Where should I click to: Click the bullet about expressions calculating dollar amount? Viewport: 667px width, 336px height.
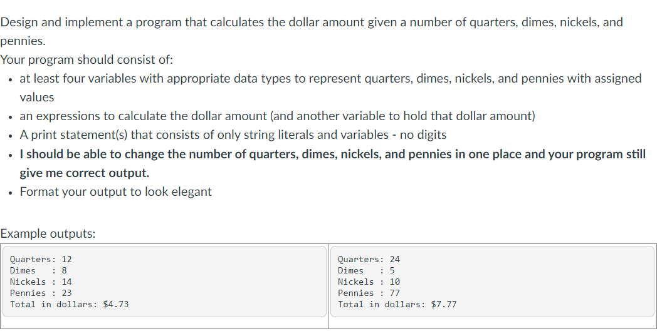coord(277,116)
